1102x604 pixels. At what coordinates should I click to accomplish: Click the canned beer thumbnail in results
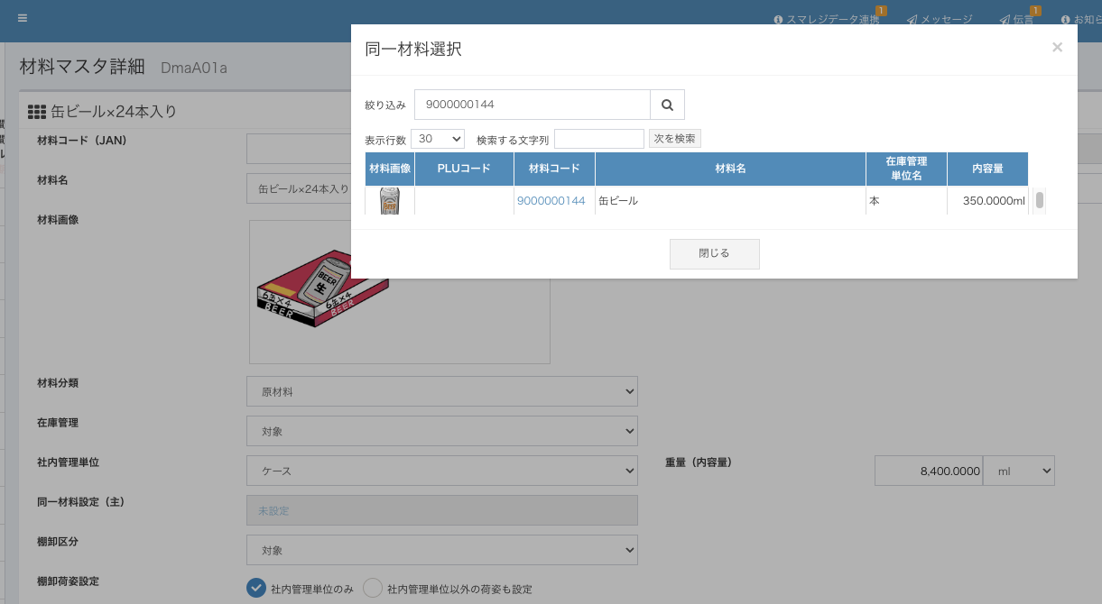tap(390, 200)
